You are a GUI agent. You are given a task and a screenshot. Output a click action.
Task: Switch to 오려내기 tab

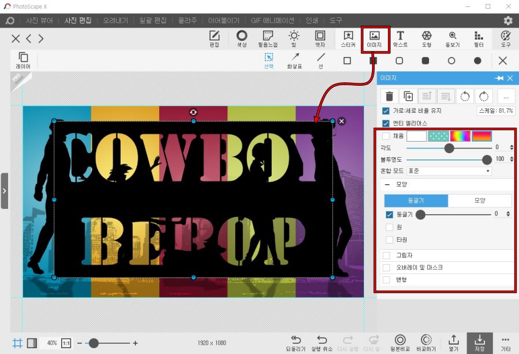click(115, 21)
